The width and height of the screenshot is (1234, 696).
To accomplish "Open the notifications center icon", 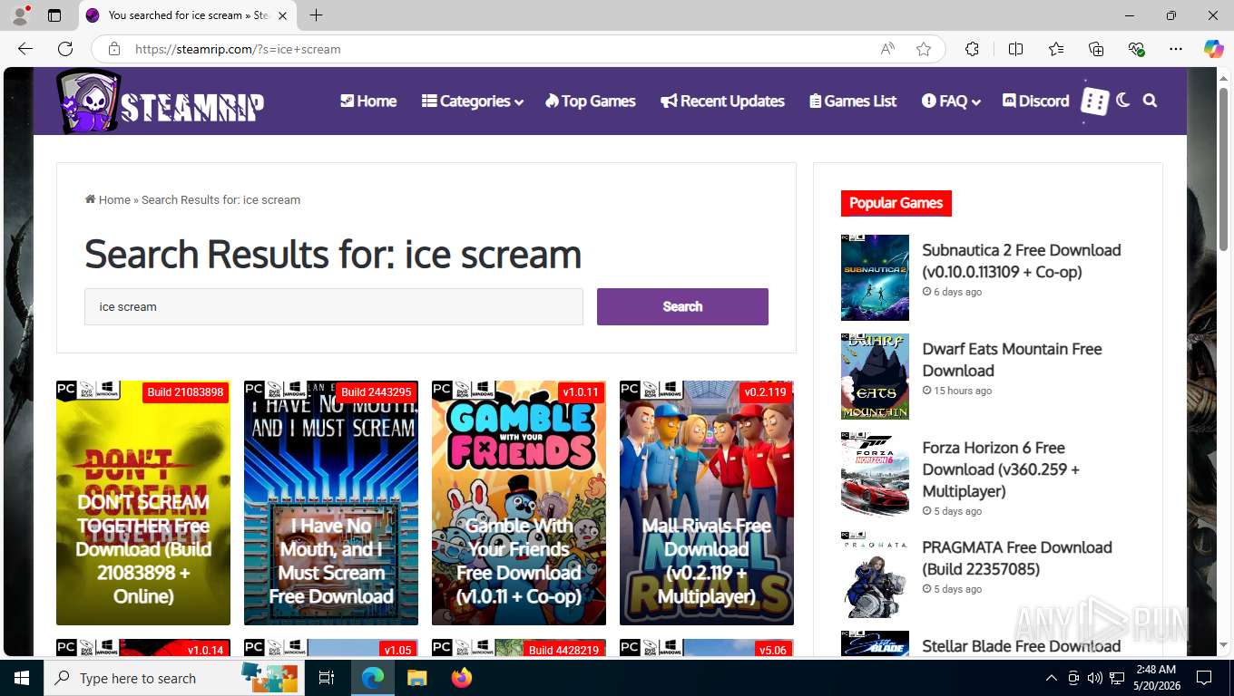I will [1204, 678].
